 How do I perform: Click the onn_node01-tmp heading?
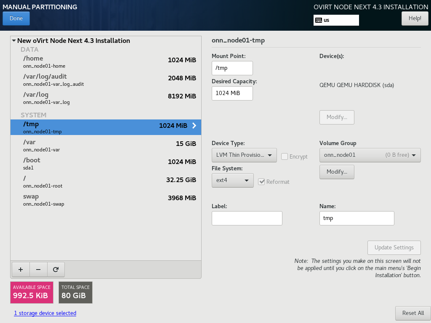(238, 40)
